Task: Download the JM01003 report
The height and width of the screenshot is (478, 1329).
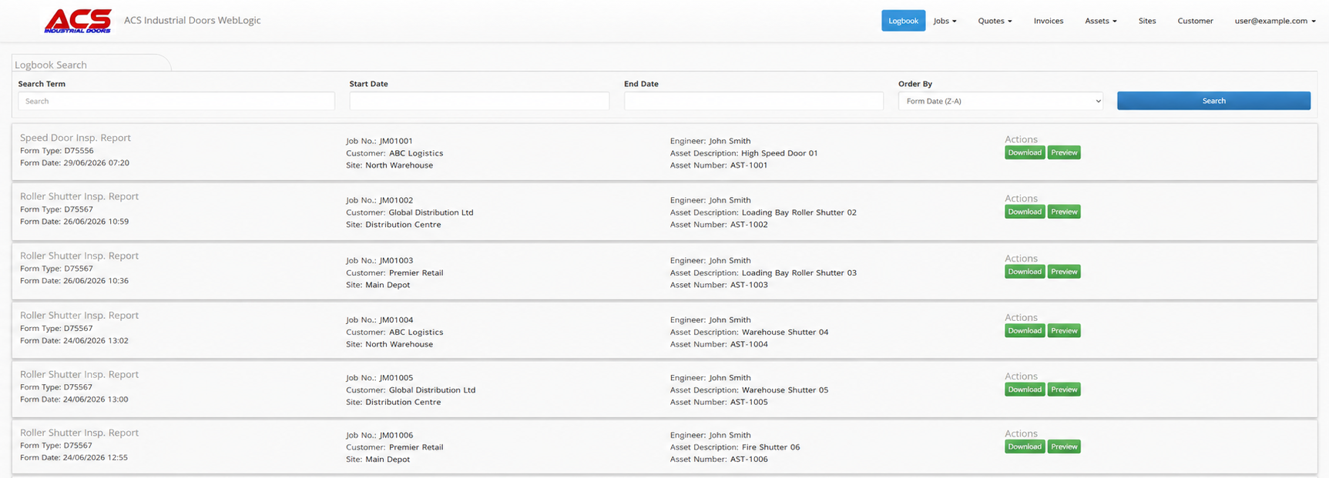Action: (1025, 272)
